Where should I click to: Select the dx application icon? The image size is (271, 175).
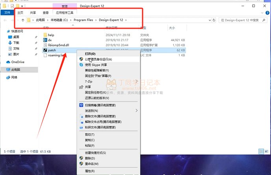(45, 40)
